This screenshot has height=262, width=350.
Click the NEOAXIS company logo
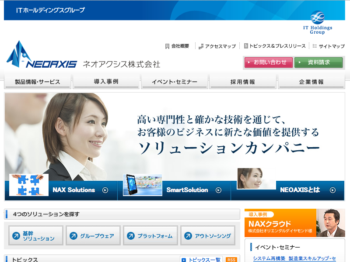42,55
